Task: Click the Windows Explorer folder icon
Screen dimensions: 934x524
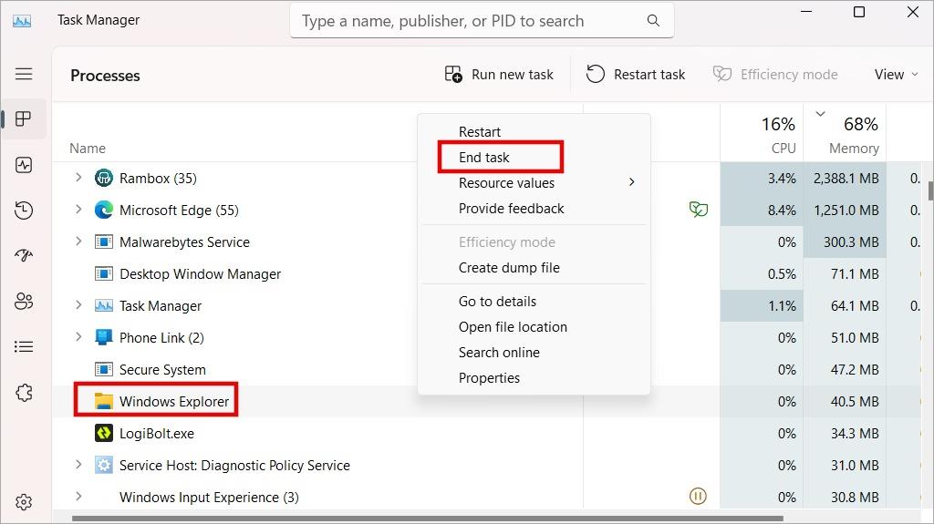Action: coord(104,401)
